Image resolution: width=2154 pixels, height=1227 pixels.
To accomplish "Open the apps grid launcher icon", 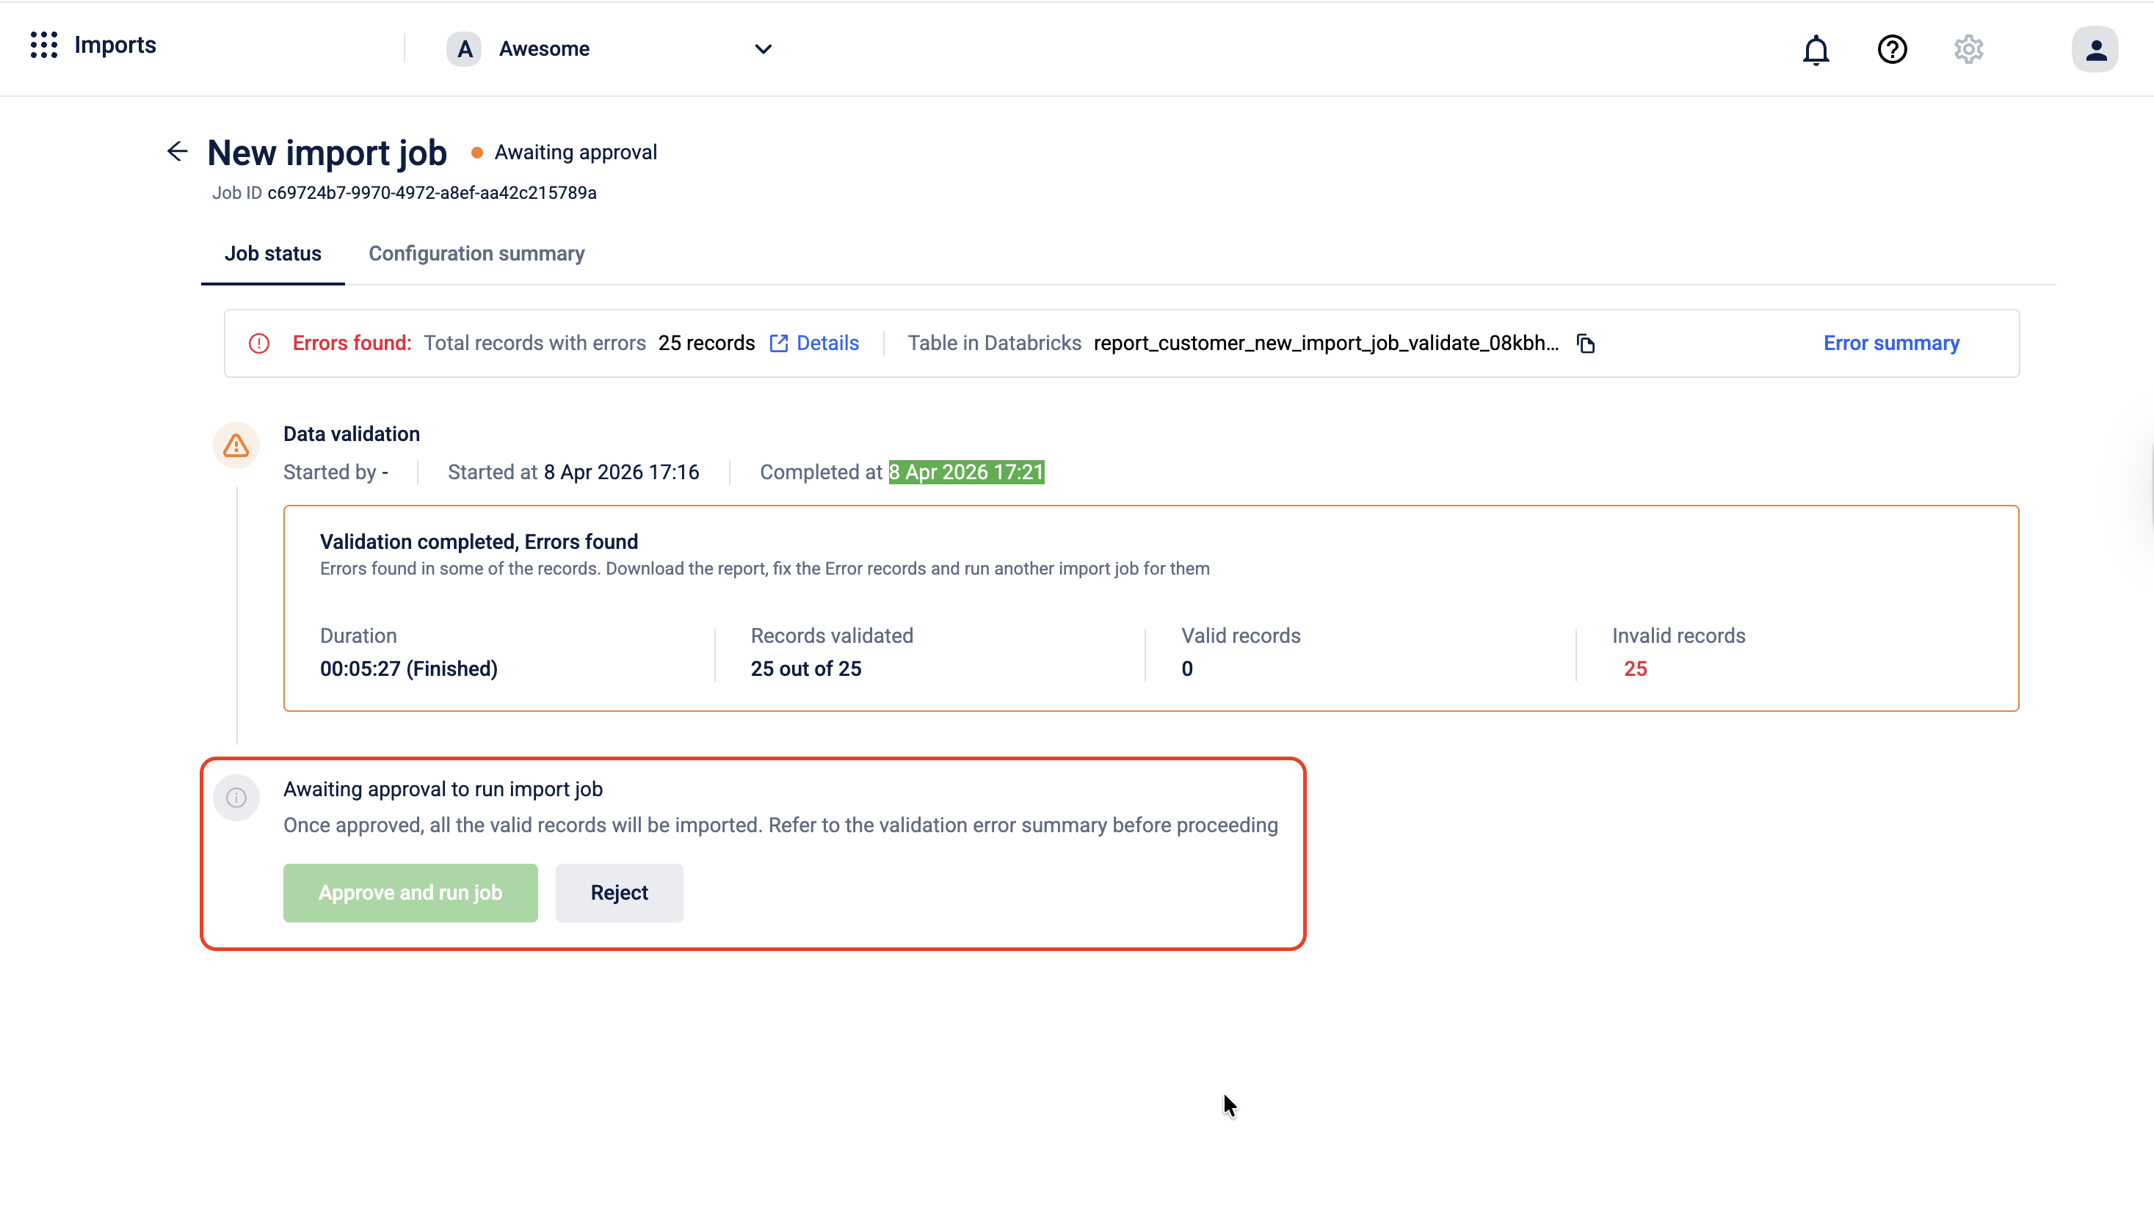I will coord(44,45).
